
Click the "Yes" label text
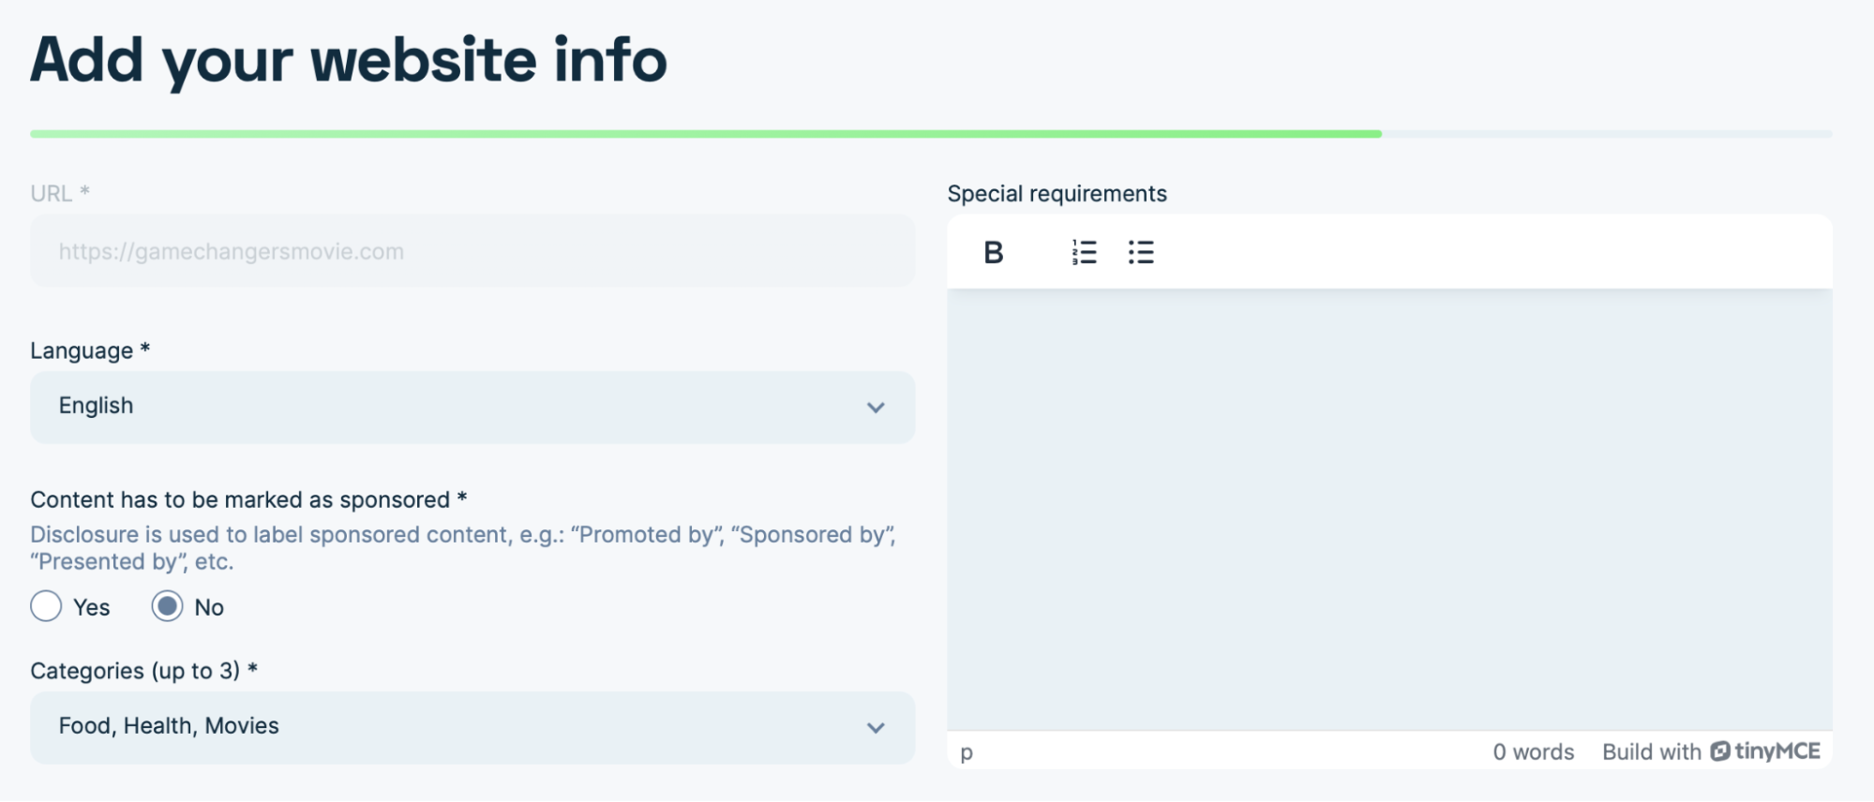[x=92, y=608]
